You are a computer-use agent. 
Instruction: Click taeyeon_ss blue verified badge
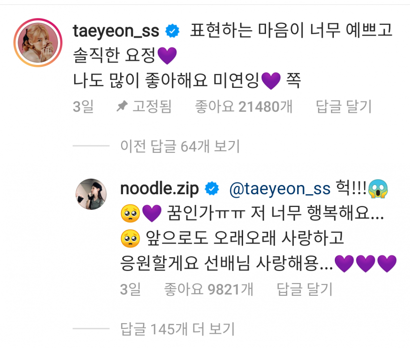point(173,31)
